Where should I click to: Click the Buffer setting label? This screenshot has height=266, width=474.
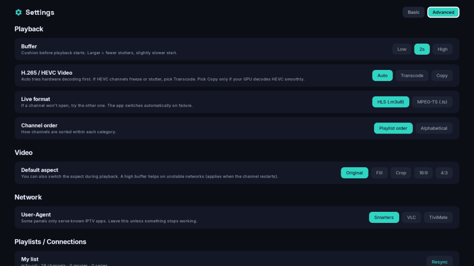tap(29, 46)
